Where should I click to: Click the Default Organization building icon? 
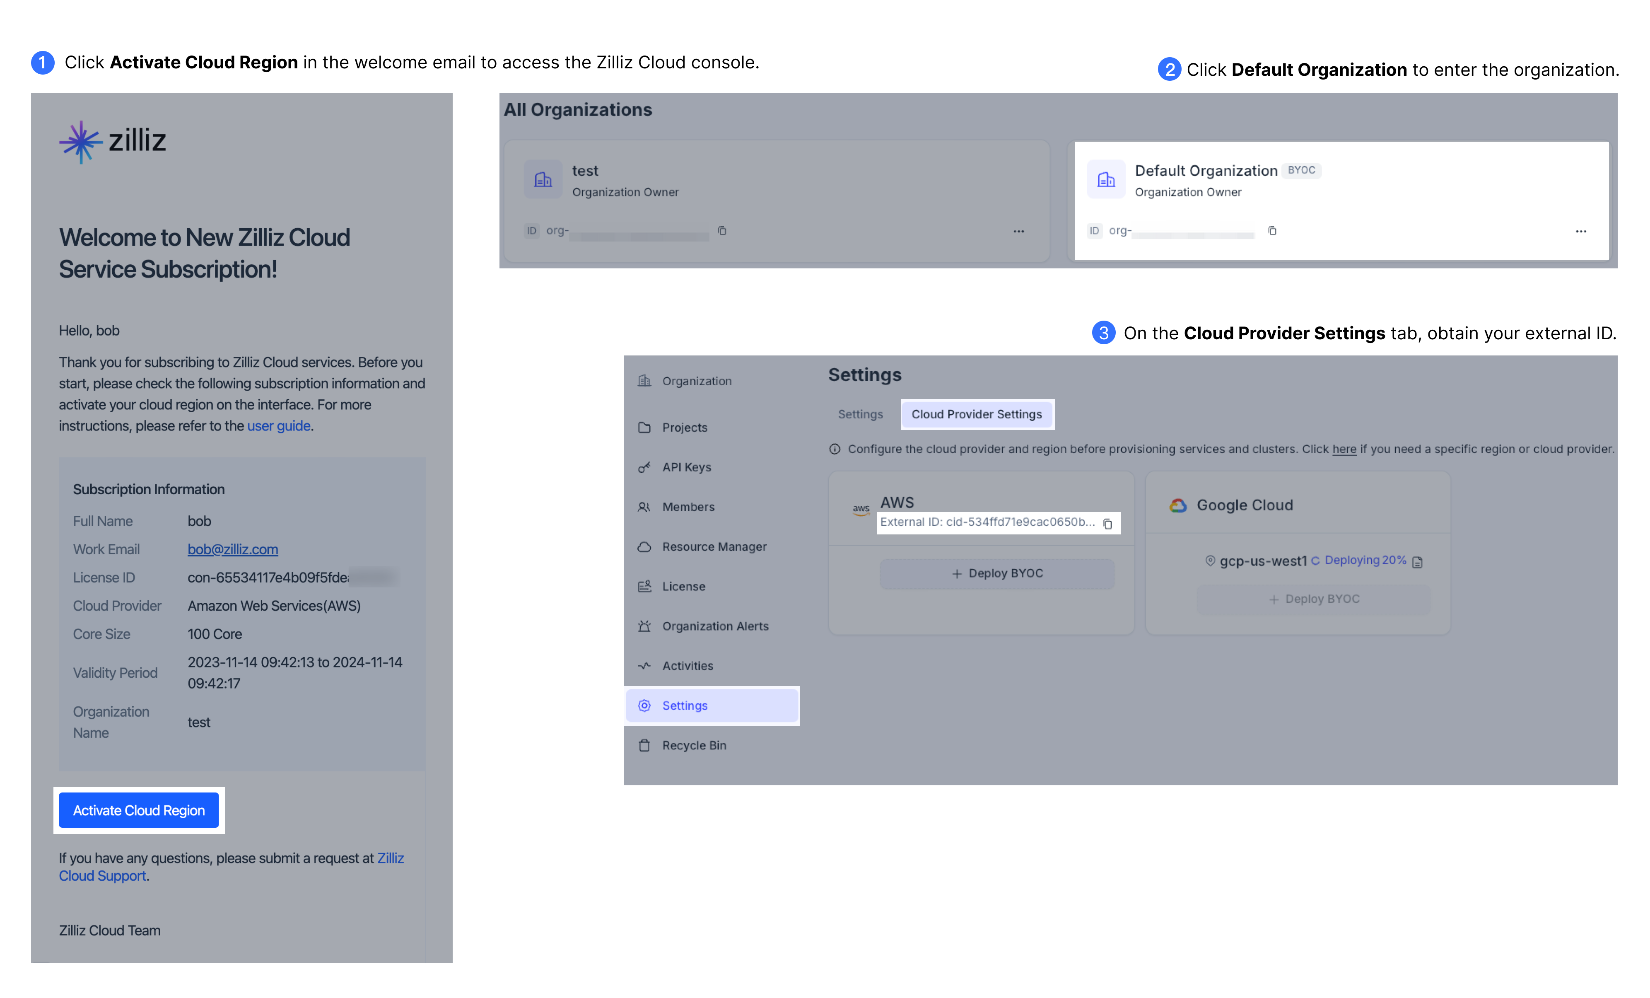(1105, 179)
